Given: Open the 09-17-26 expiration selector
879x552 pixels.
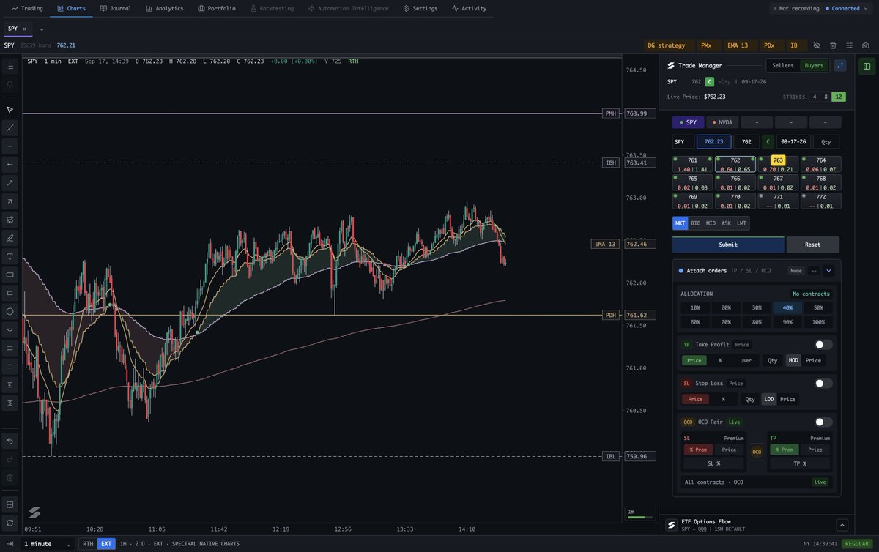Looking at the screenshot, I should [x=793, y=141].
